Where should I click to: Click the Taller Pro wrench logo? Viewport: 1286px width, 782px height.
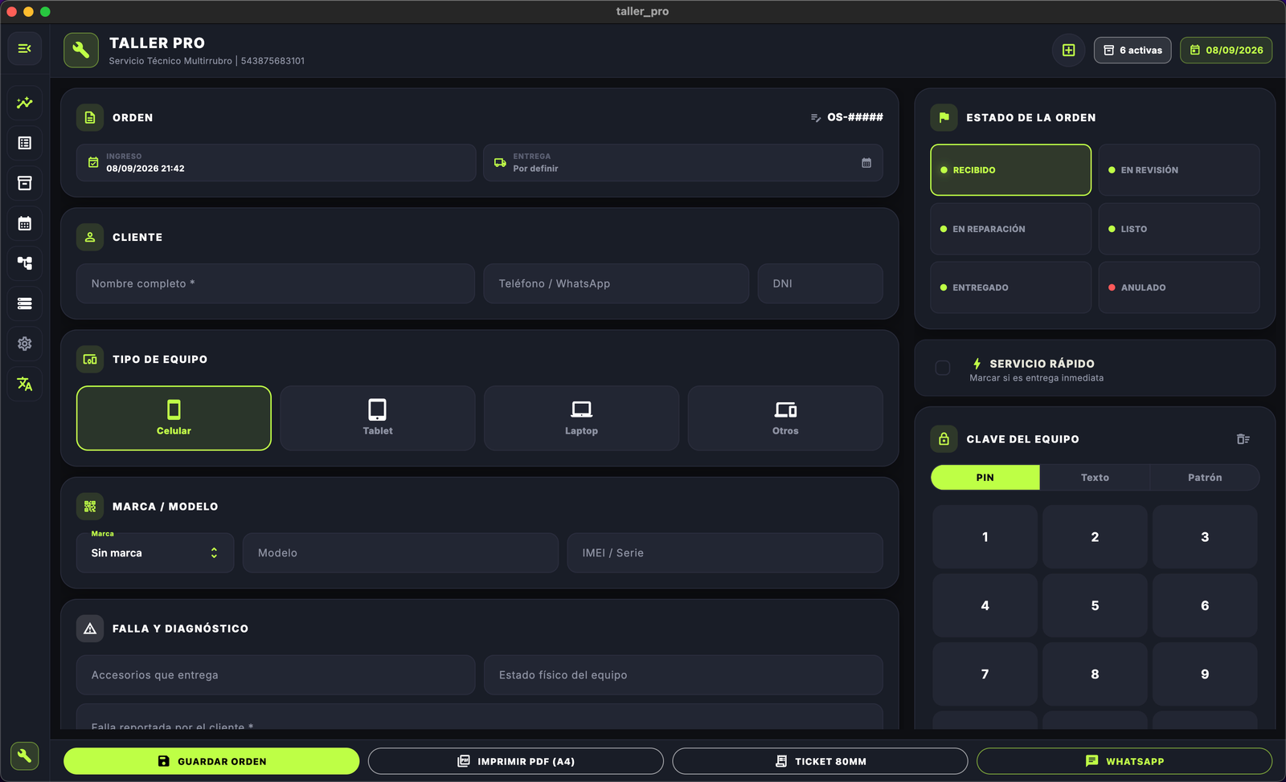pyautogui.click(x=81, y=50)
